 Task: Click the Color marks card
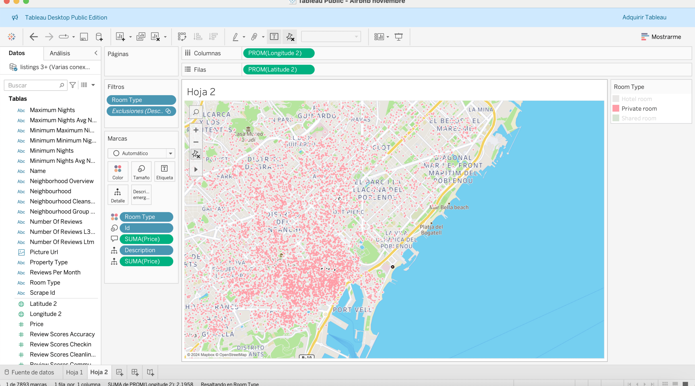click(x=118, y=172)
